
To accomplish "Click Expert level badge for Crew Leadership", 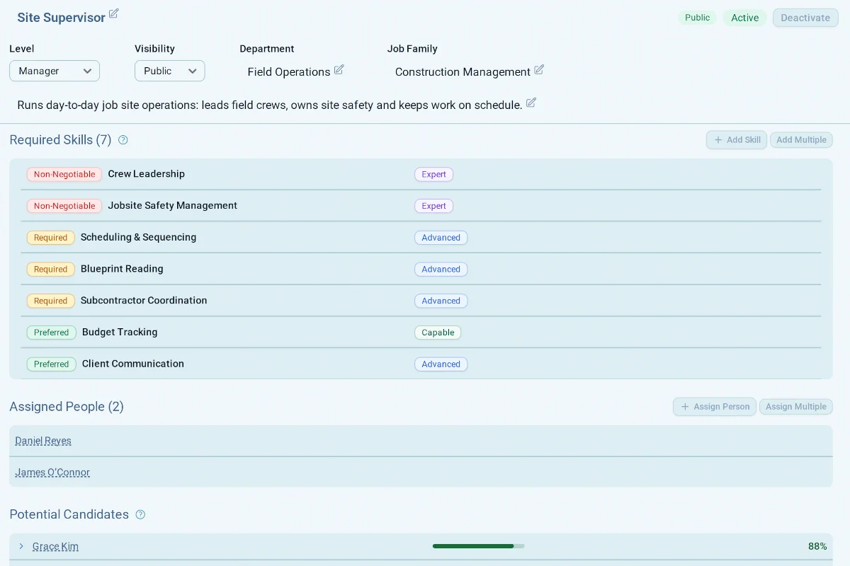I will tap(434, 174).
